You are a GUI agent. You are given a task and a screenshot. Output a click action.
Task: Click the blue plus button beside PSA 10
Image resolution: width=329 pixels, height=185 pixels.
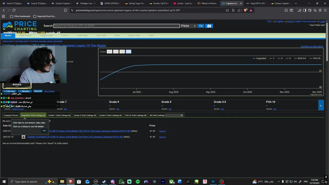click(x=321, y=105)
